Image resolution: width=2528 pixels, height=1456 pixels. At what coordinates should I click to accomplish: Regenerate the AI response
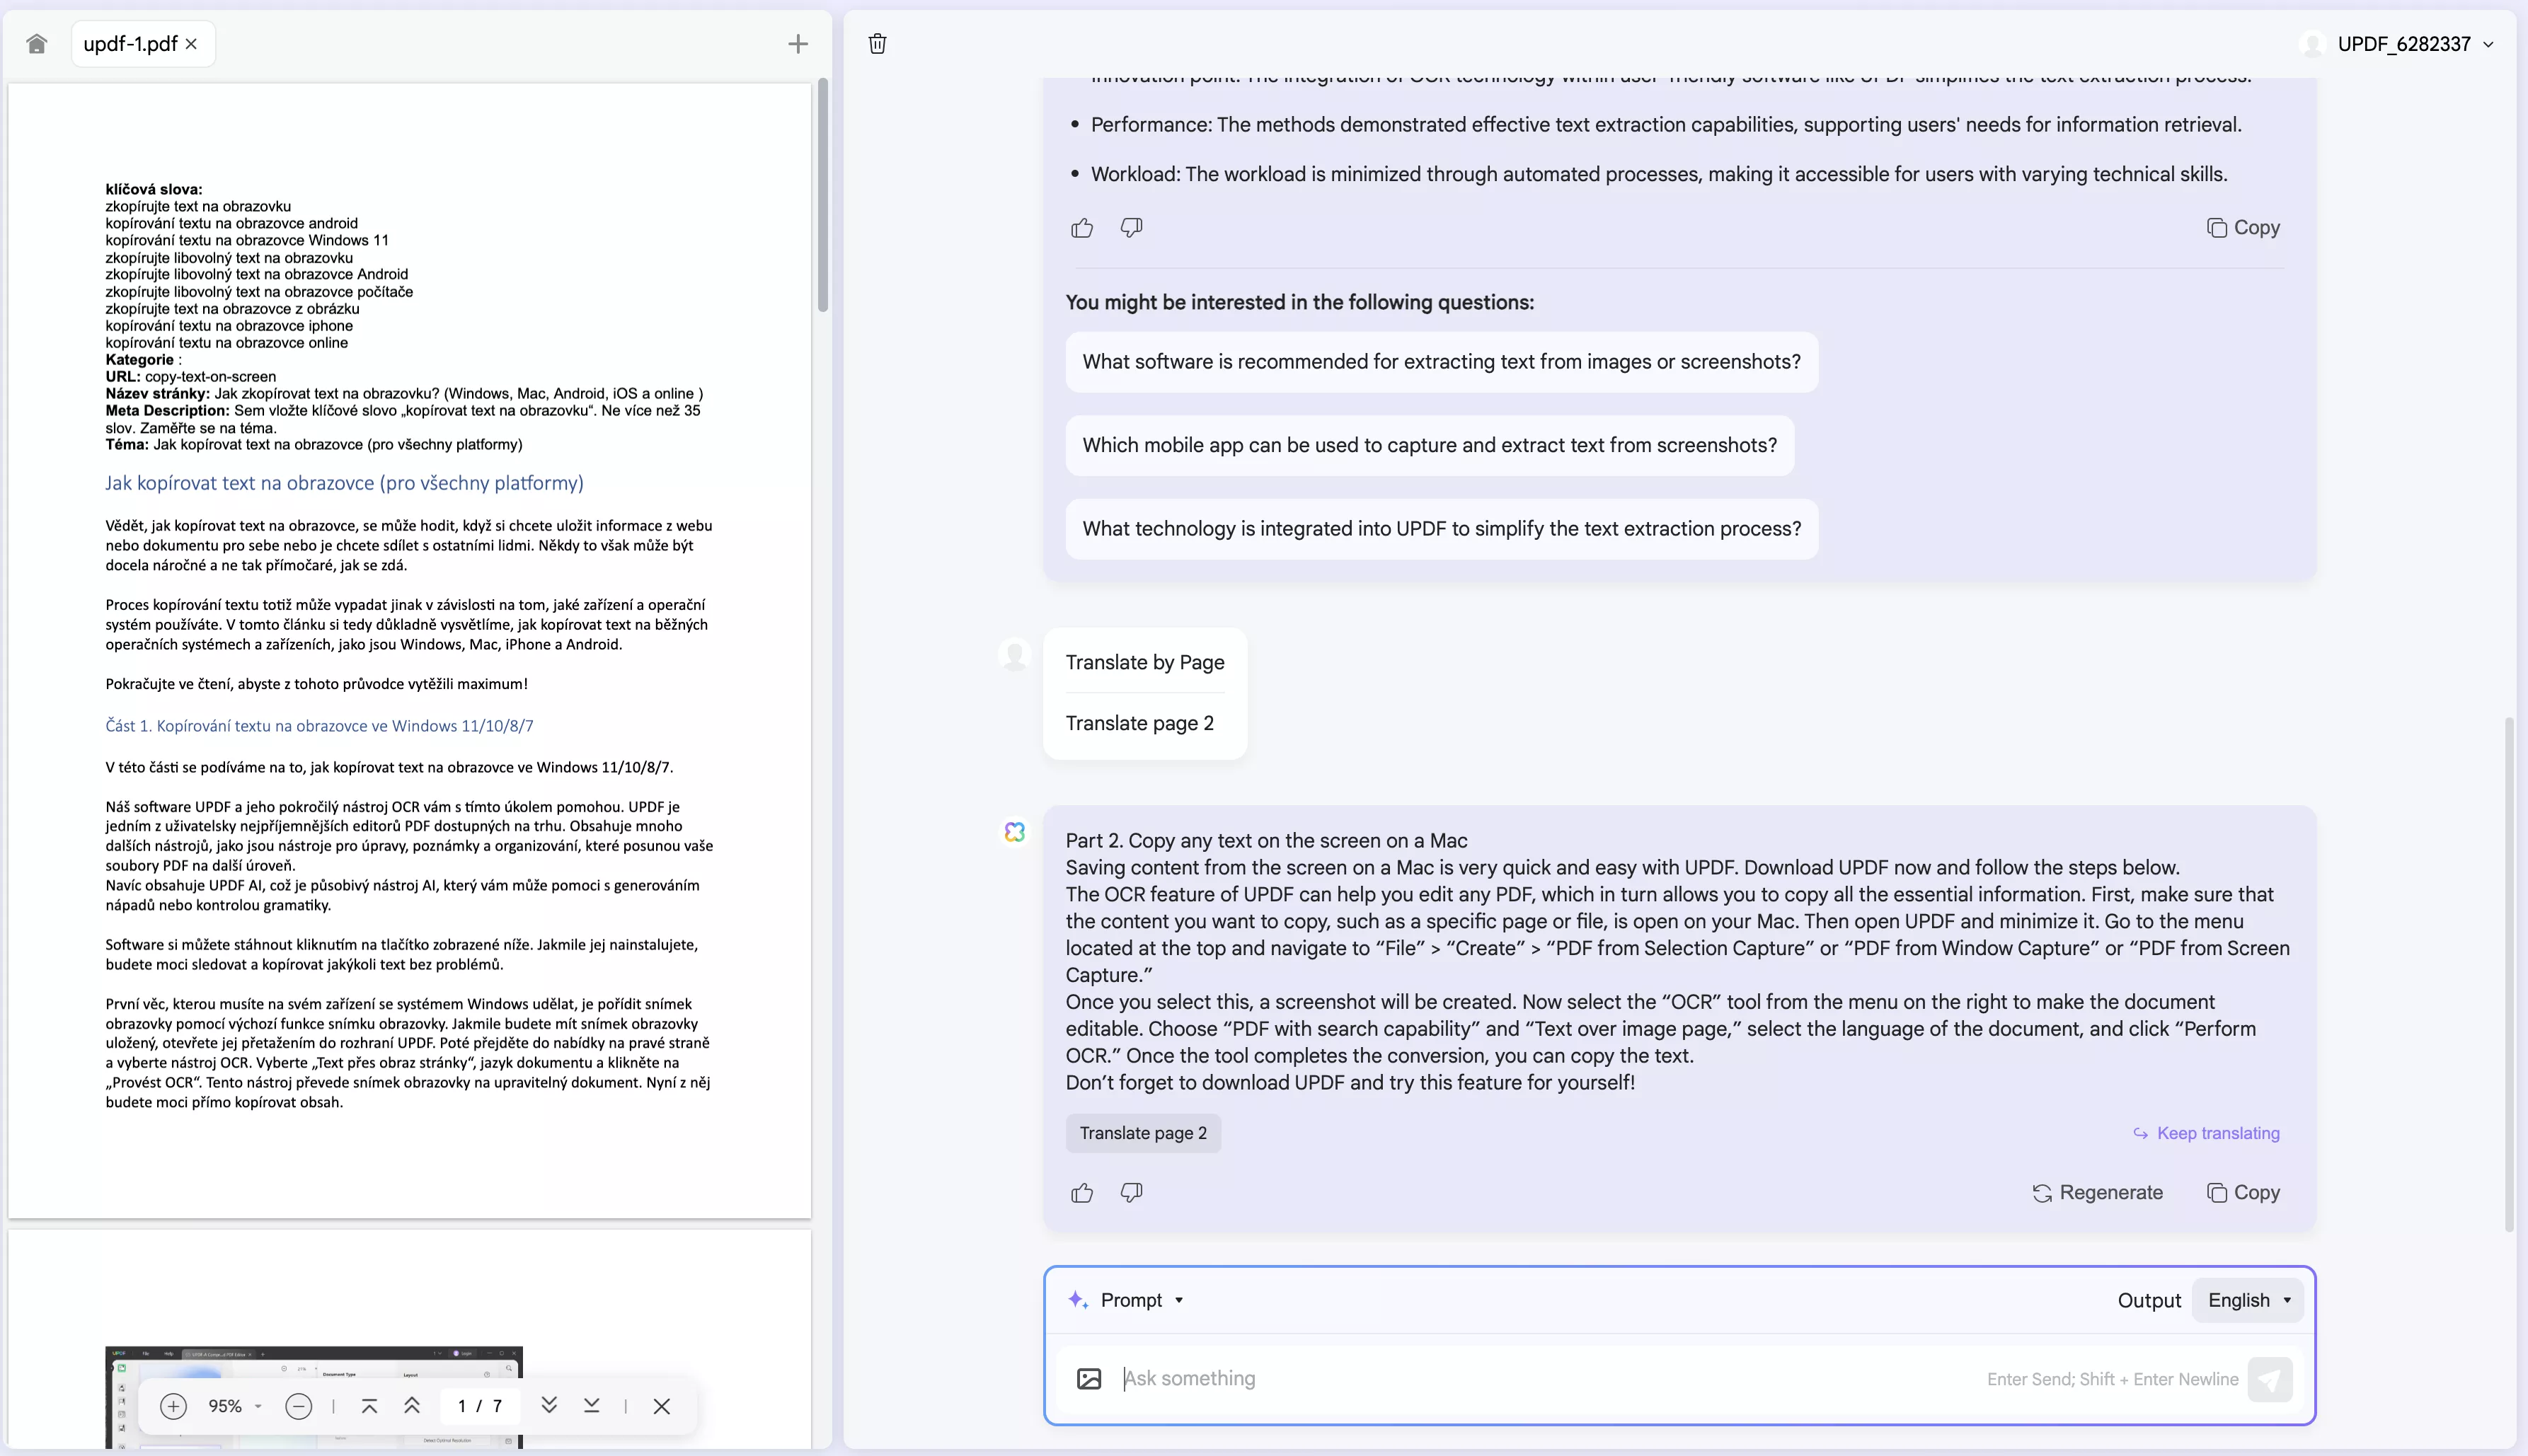point(2098,1192)
